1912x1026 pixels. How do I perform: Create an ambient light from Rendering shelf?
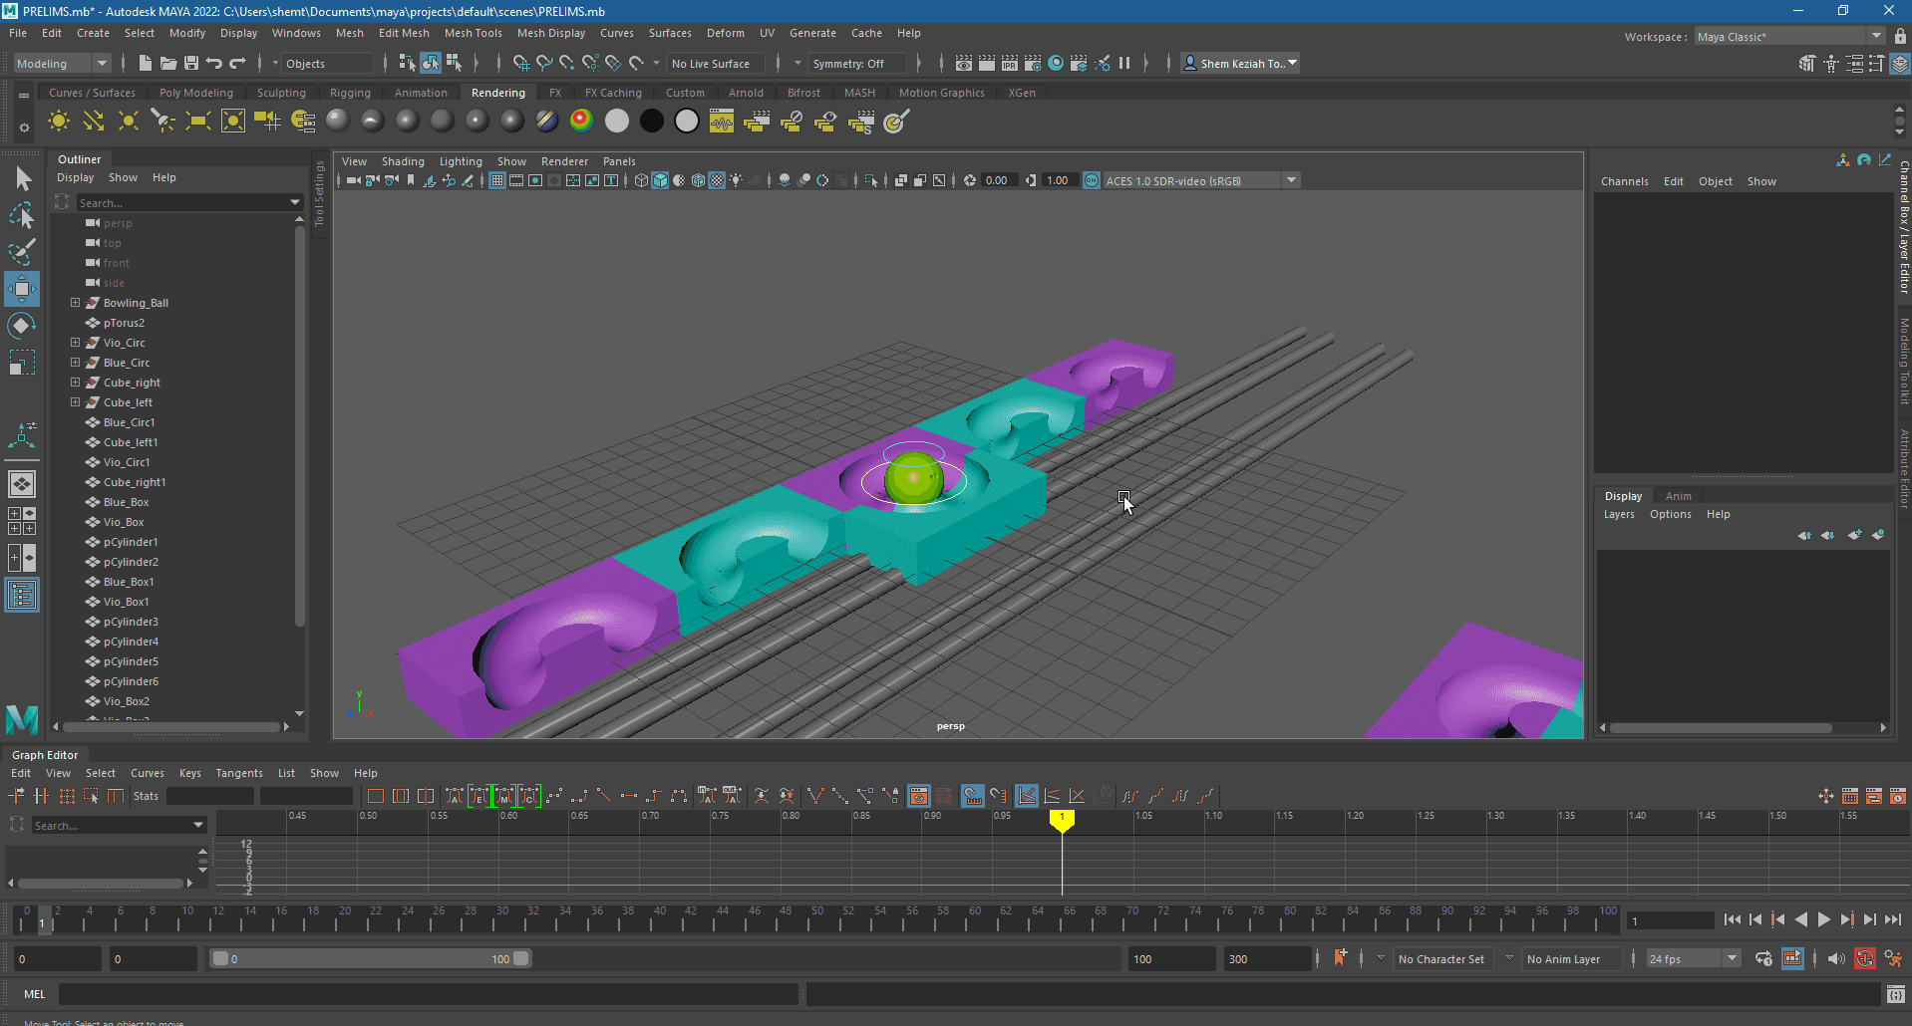tap(59, 122)
